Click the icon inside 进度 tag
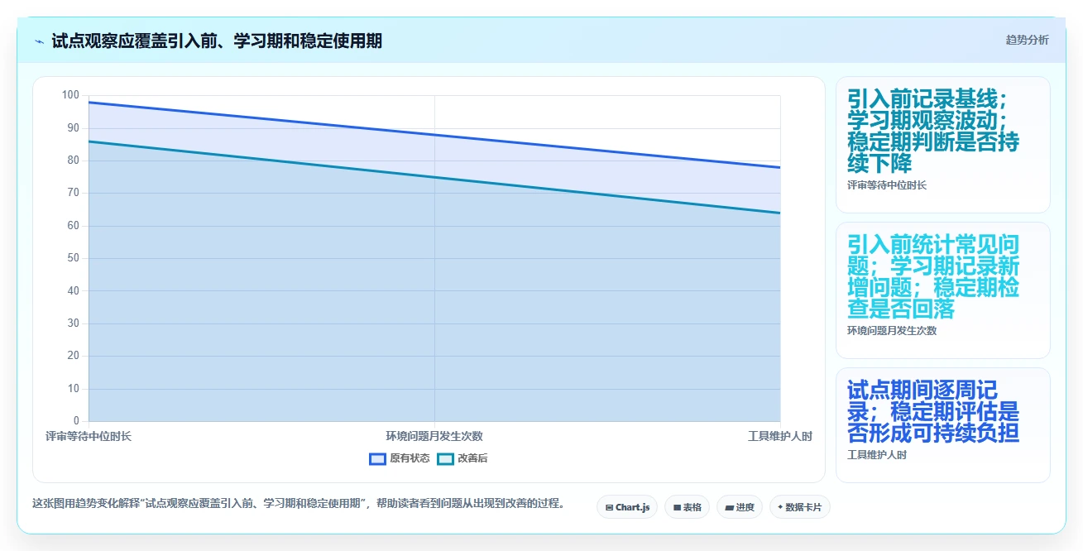Viewport: 1083px width, 551px height. click(729, 507)
